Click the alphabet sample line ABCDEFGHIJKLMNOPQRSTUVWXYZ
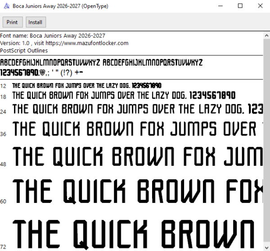 (x=101, y=62)
